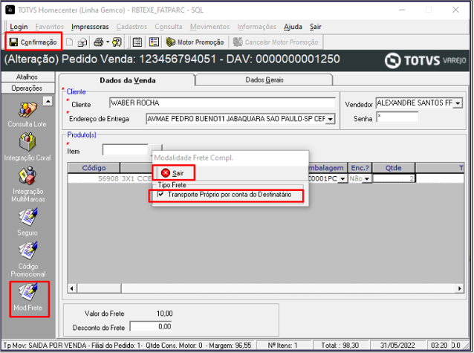Close the TOTVS Homecenter window
This screenshot has width=474, height=353.
[x=455, y=10]
